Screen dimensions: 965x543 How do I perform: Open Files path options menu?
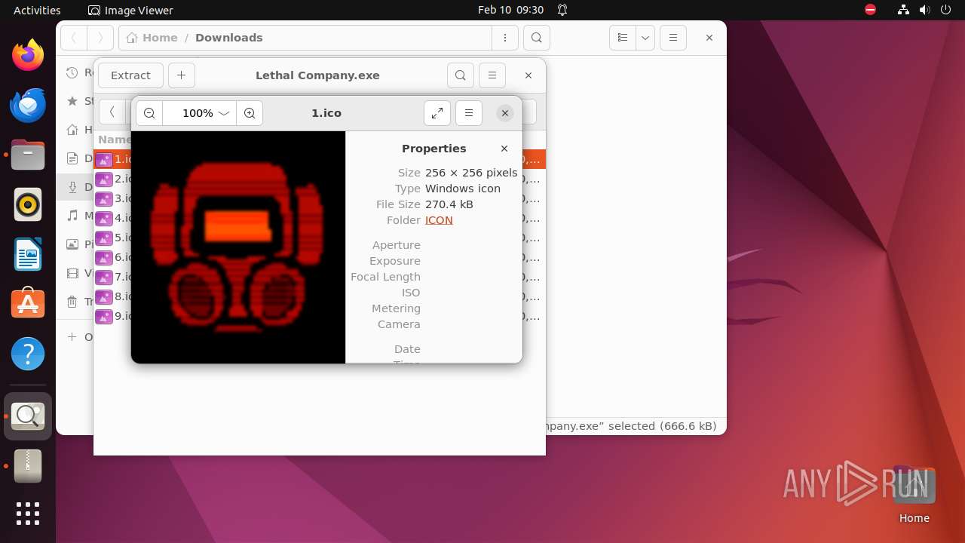coord(504,38)
